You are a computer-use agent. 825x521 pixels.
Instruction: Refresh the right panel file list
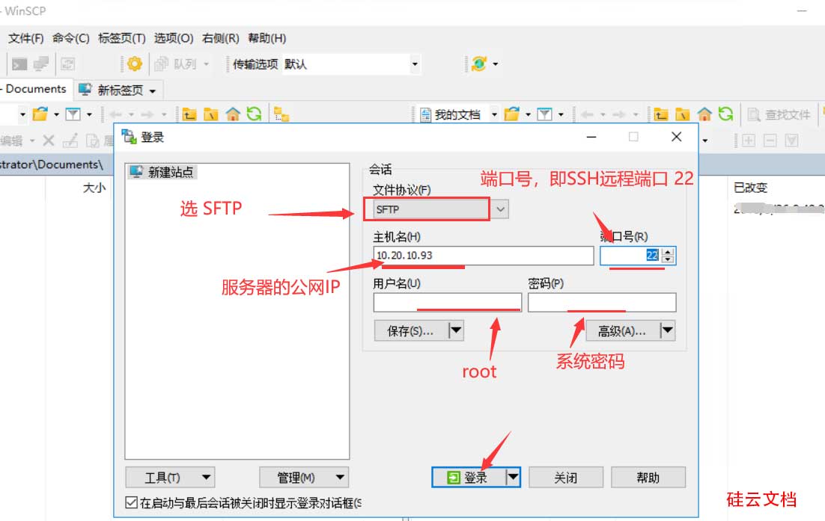click(726, 114)
